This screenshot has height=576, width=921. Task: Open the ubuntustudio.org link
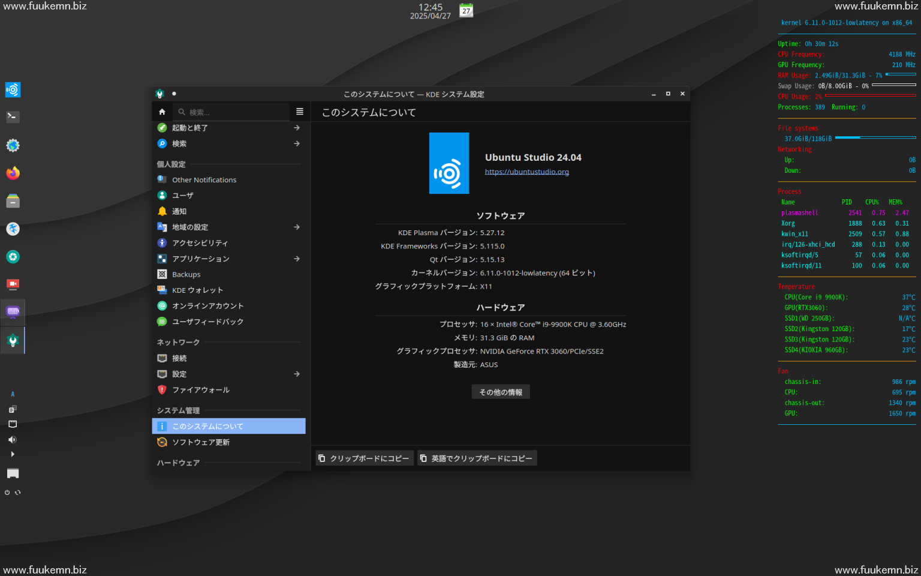527,172
